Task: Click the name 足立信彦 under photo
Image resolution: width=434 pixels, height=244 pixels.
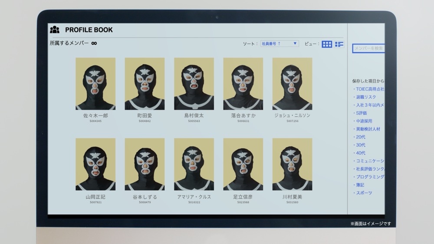Action: 243,197
